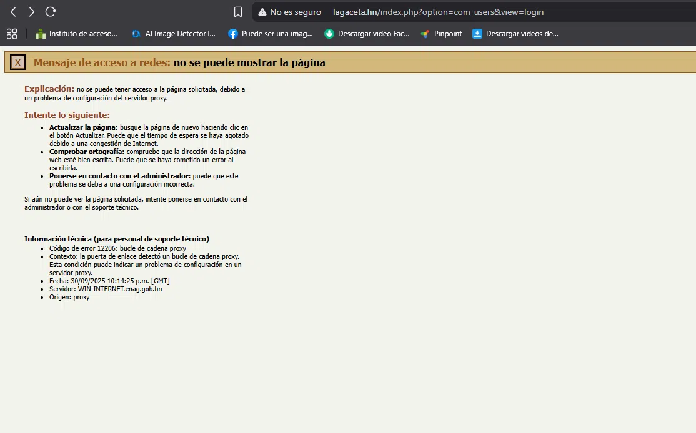
Task: Reload the current page
Action: [x=51, y=12]
